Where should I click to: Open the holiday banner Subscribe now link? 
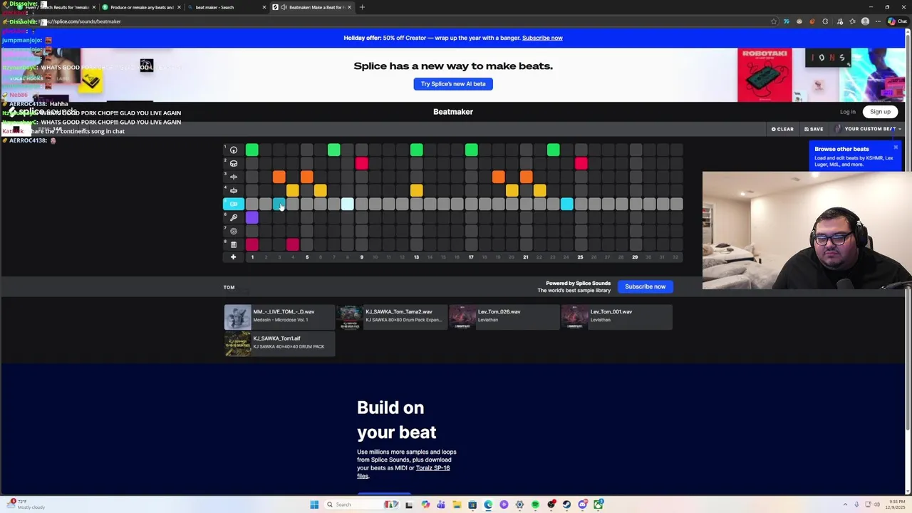point(542,38)
